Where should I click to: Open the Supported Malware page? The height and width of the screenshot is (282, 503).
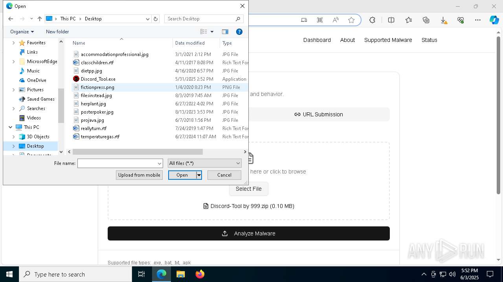(x=388, y=40)
